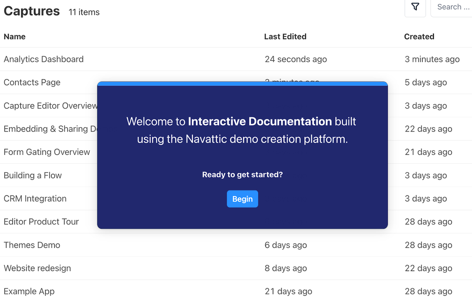The width and height of the screenshot is (472, 305).
Task: Open the Contacts Page capture
Action: (x=32, y=83)
